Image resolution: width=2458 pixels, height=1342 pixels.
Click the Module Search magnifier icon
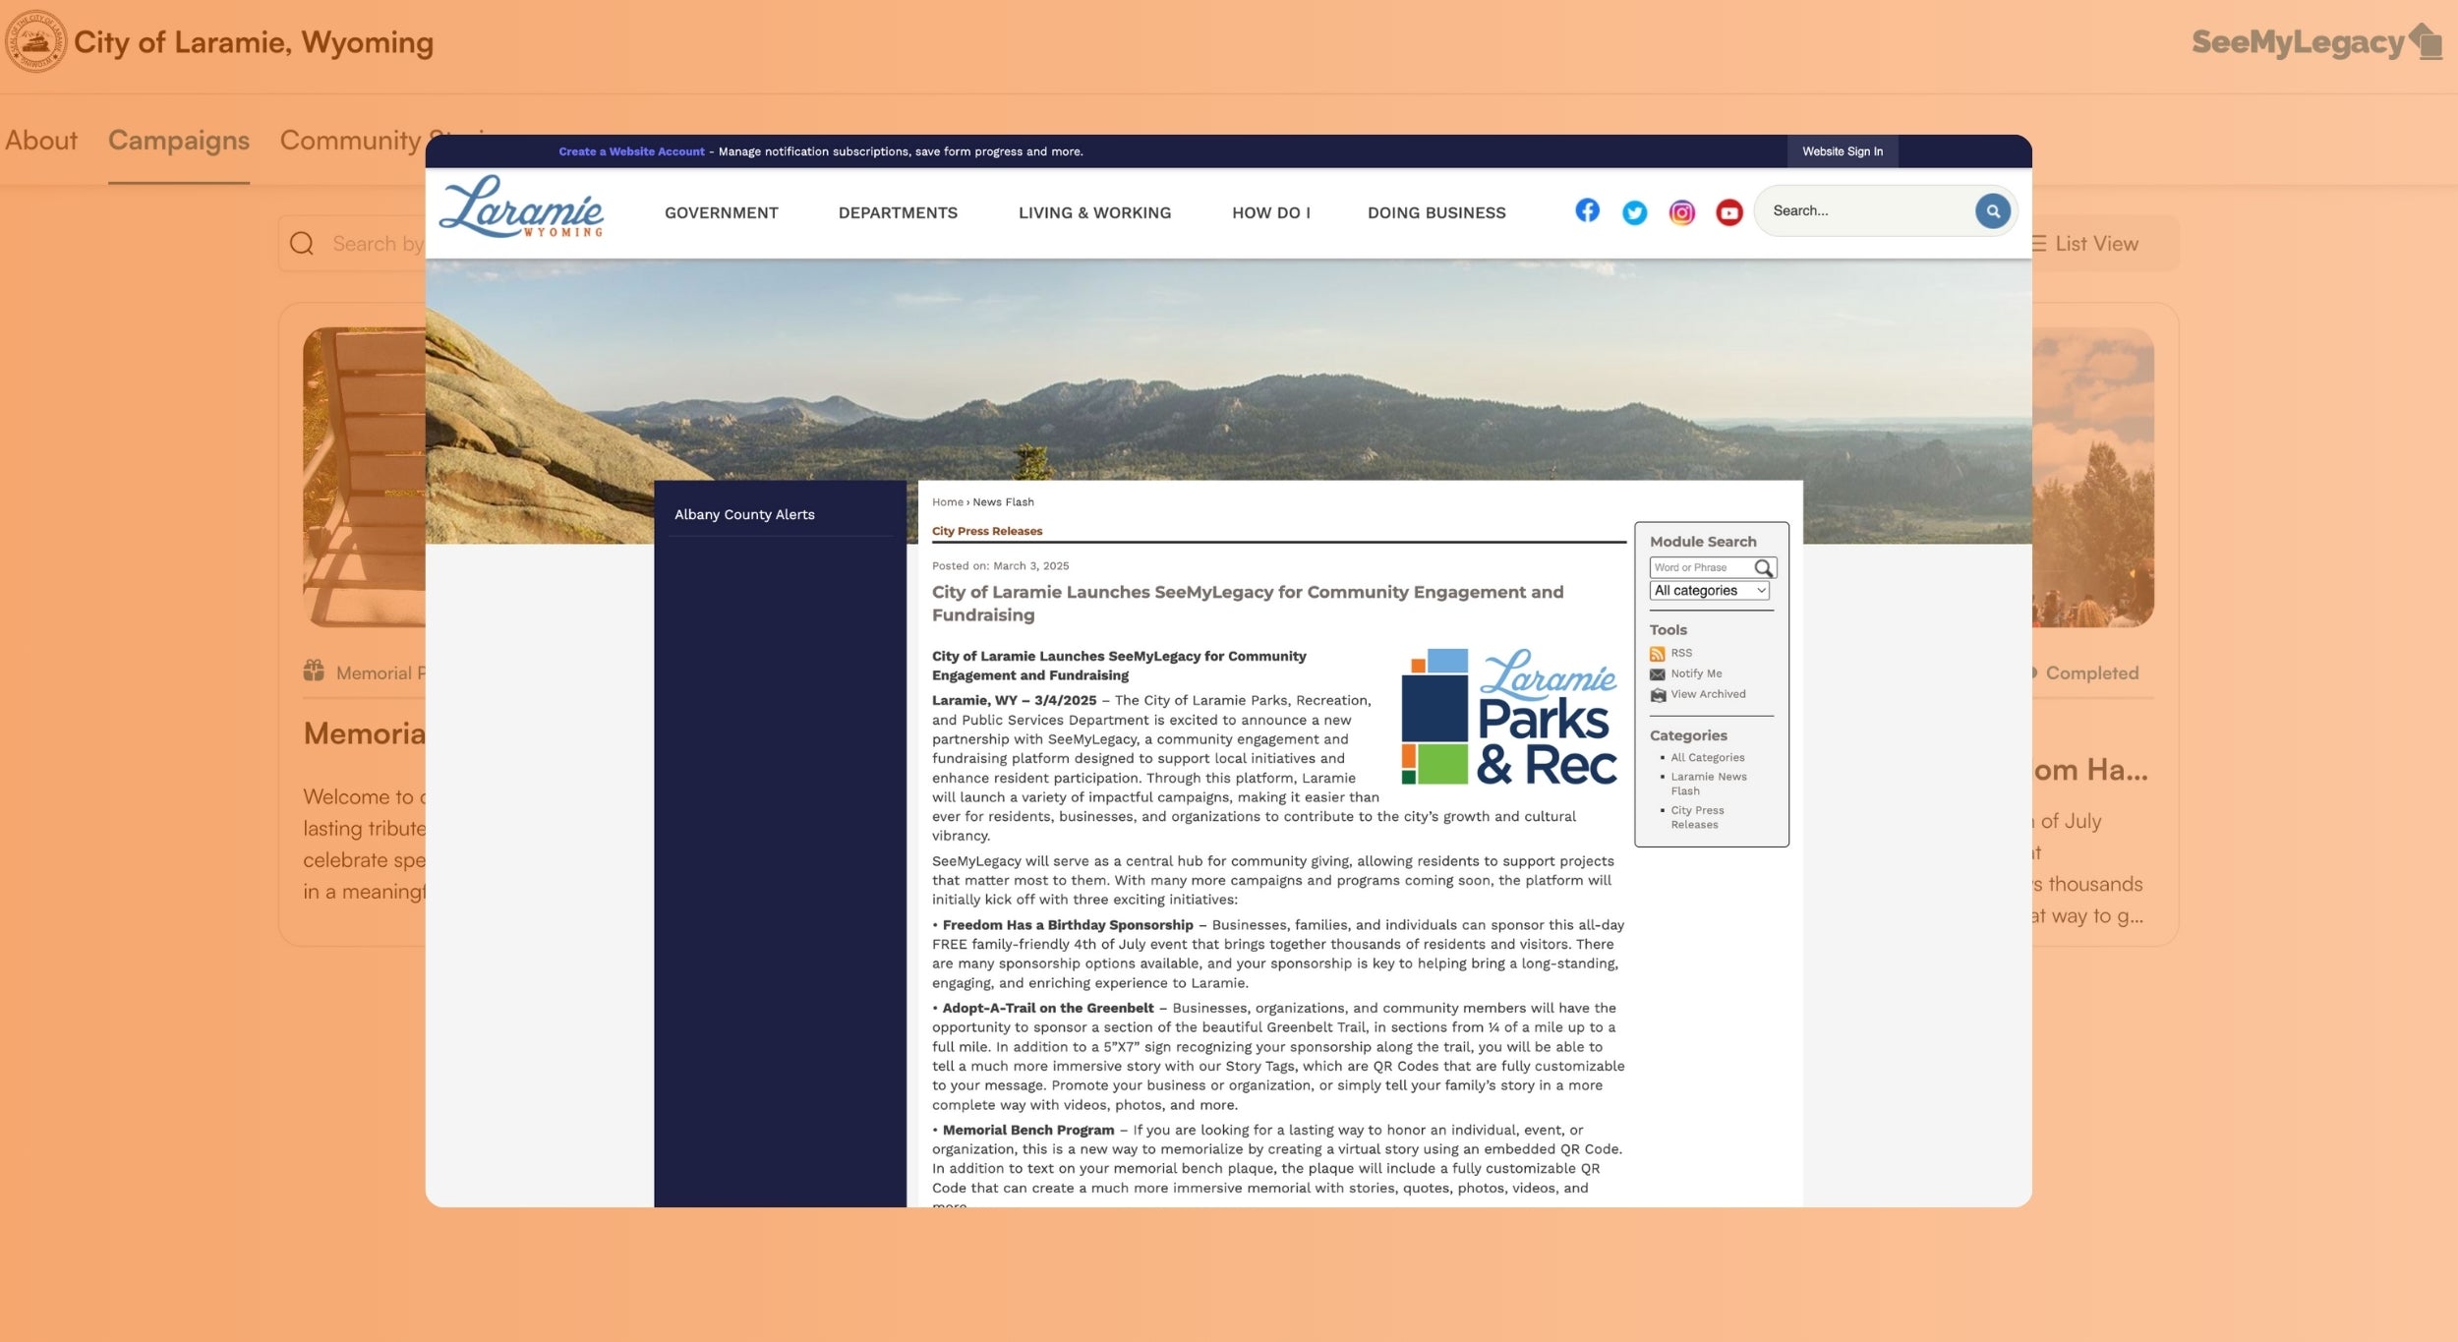click(x=1763, y=568)
